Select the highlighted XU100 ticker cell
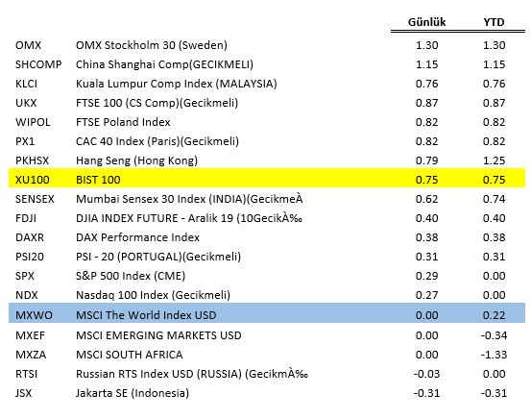 click(33, 180)
